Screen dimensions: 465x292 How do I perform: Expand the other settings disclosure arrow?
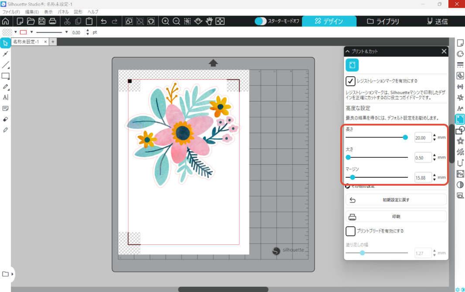(x=348, y=187)
